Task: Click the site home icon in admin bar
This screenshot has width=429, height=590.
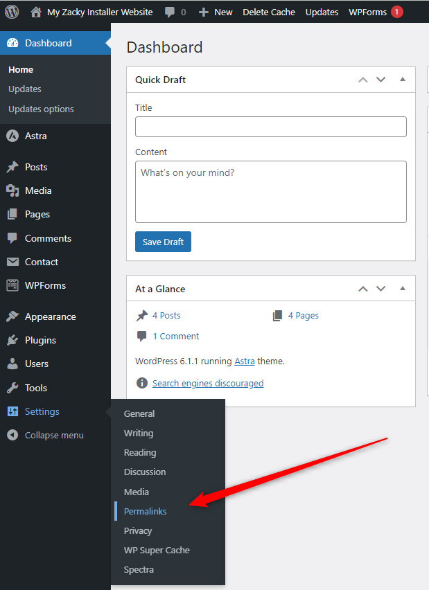Action: [36, 12]
